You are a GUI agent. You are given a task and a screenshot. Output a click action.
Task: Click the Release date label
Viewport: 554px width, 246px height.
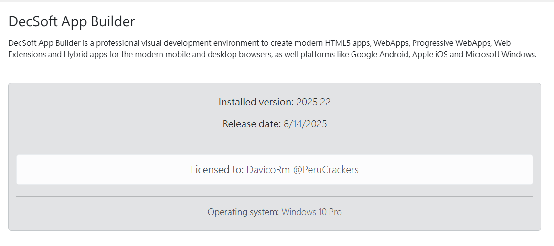[252, 124]
